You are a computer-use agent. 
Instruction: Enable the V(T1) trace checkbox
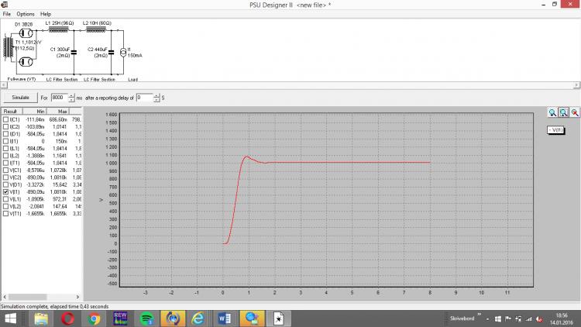(5, 214)
